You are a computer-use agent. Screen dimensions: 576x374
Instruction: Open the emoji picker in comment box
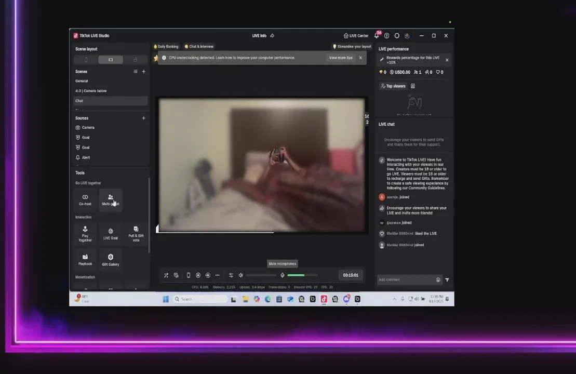click(438, 280)
